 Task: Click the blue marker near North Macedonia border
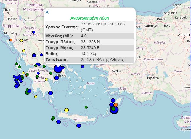[34, 32]
